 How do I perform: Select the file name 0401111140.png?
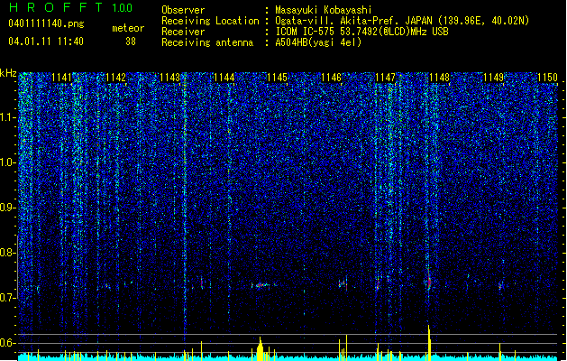pos(46,23)
